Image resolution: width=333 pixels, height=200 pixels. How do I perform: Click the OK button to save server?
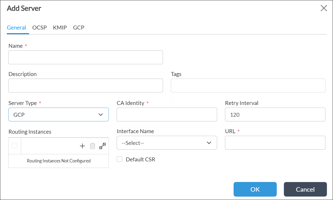[x=255, y=189]
